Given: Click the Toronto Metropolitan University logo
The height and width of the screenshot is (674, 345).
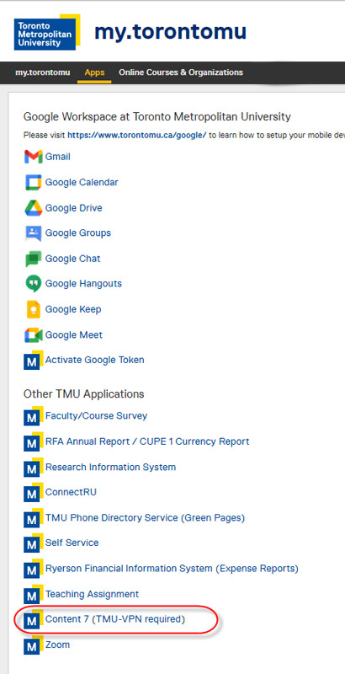Looking at the screenshot, I should point(47,32).
